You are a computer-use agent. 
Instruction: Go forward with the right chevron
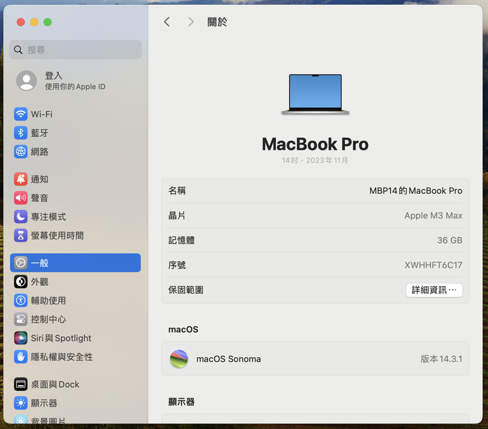point(190,22)
